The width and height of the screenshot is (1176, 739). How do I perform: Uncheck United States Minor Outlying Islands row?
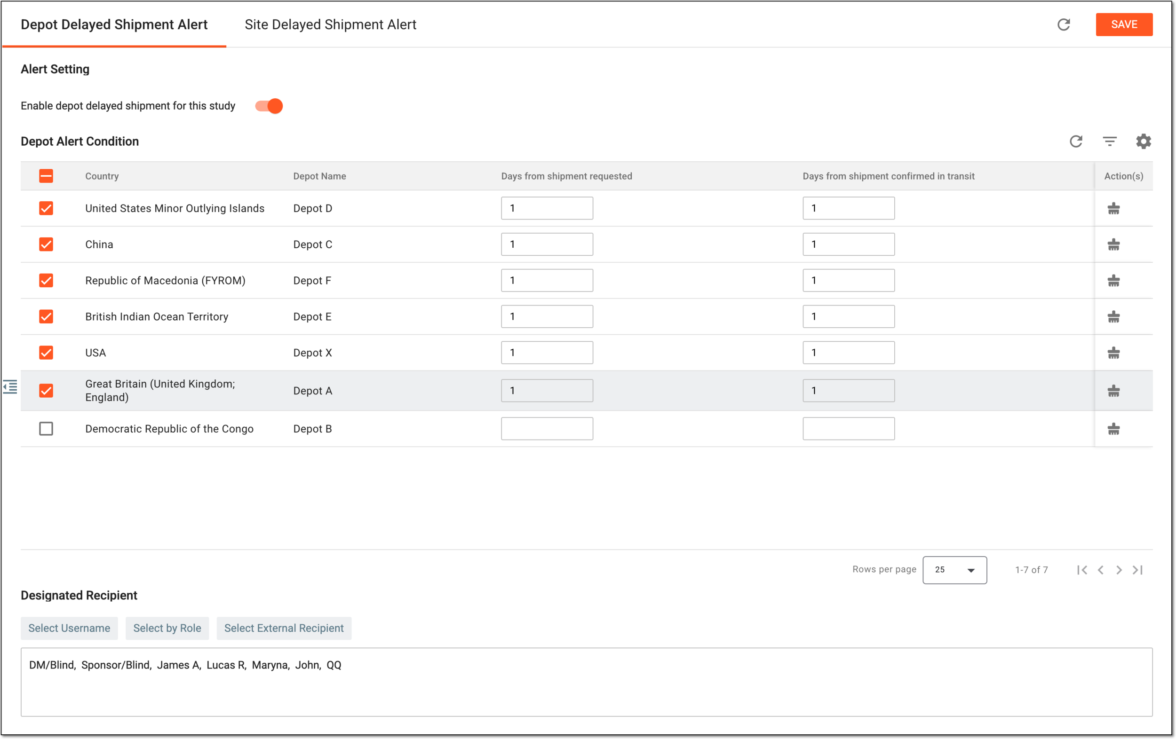pos(46,208)
